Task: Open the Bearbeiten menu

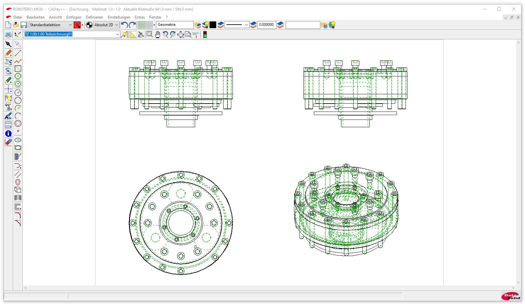Action: (36, 17)
